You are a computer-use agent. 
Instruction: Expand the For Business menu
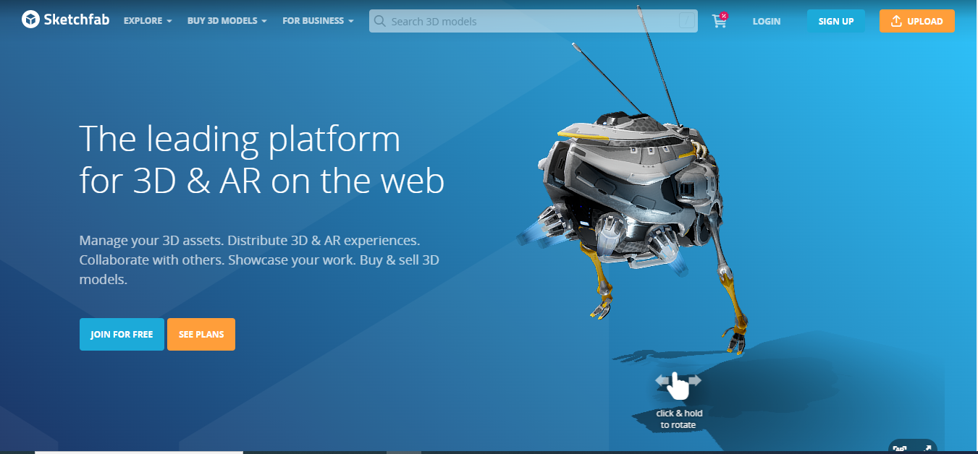coord(318,21)
